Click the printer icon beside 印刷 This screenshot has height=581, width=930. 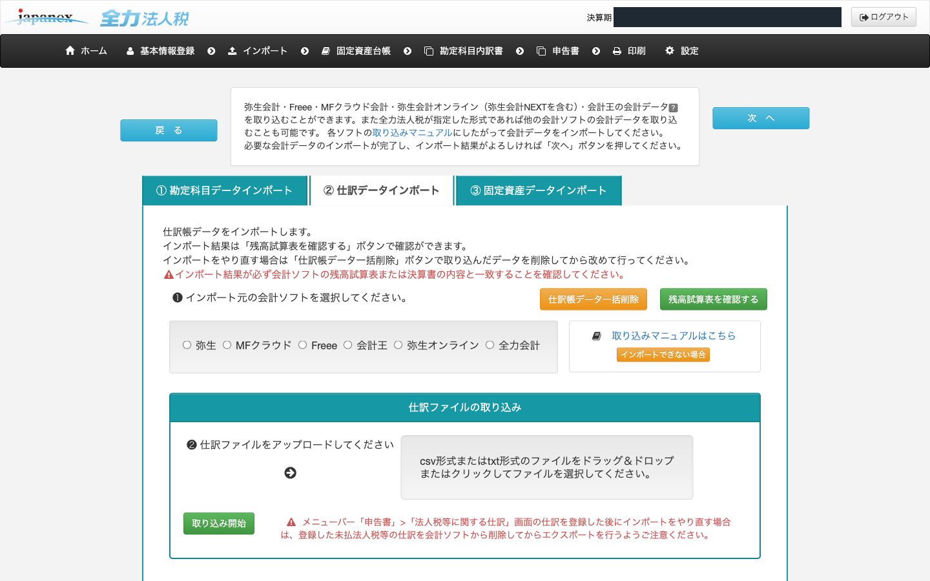point(617,51)
